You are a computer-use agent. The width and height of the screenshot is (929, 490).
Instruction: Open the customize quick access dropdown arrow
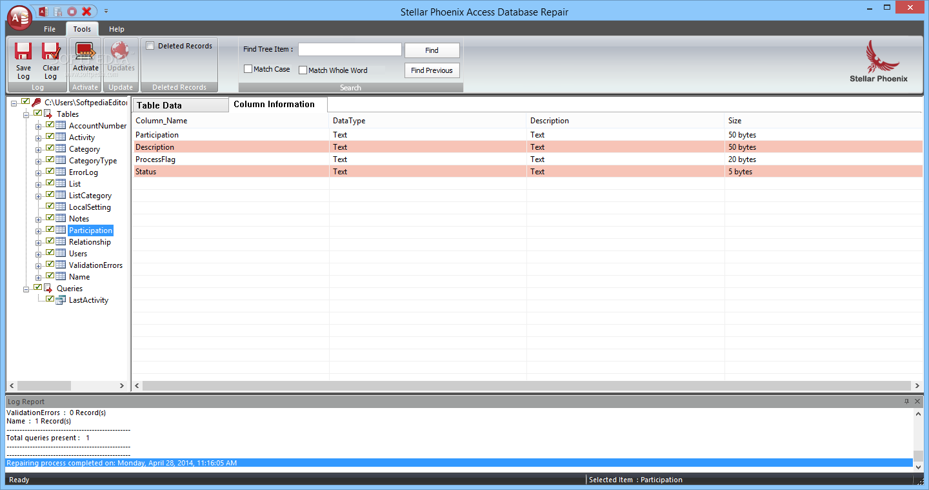tap(106, 11)
